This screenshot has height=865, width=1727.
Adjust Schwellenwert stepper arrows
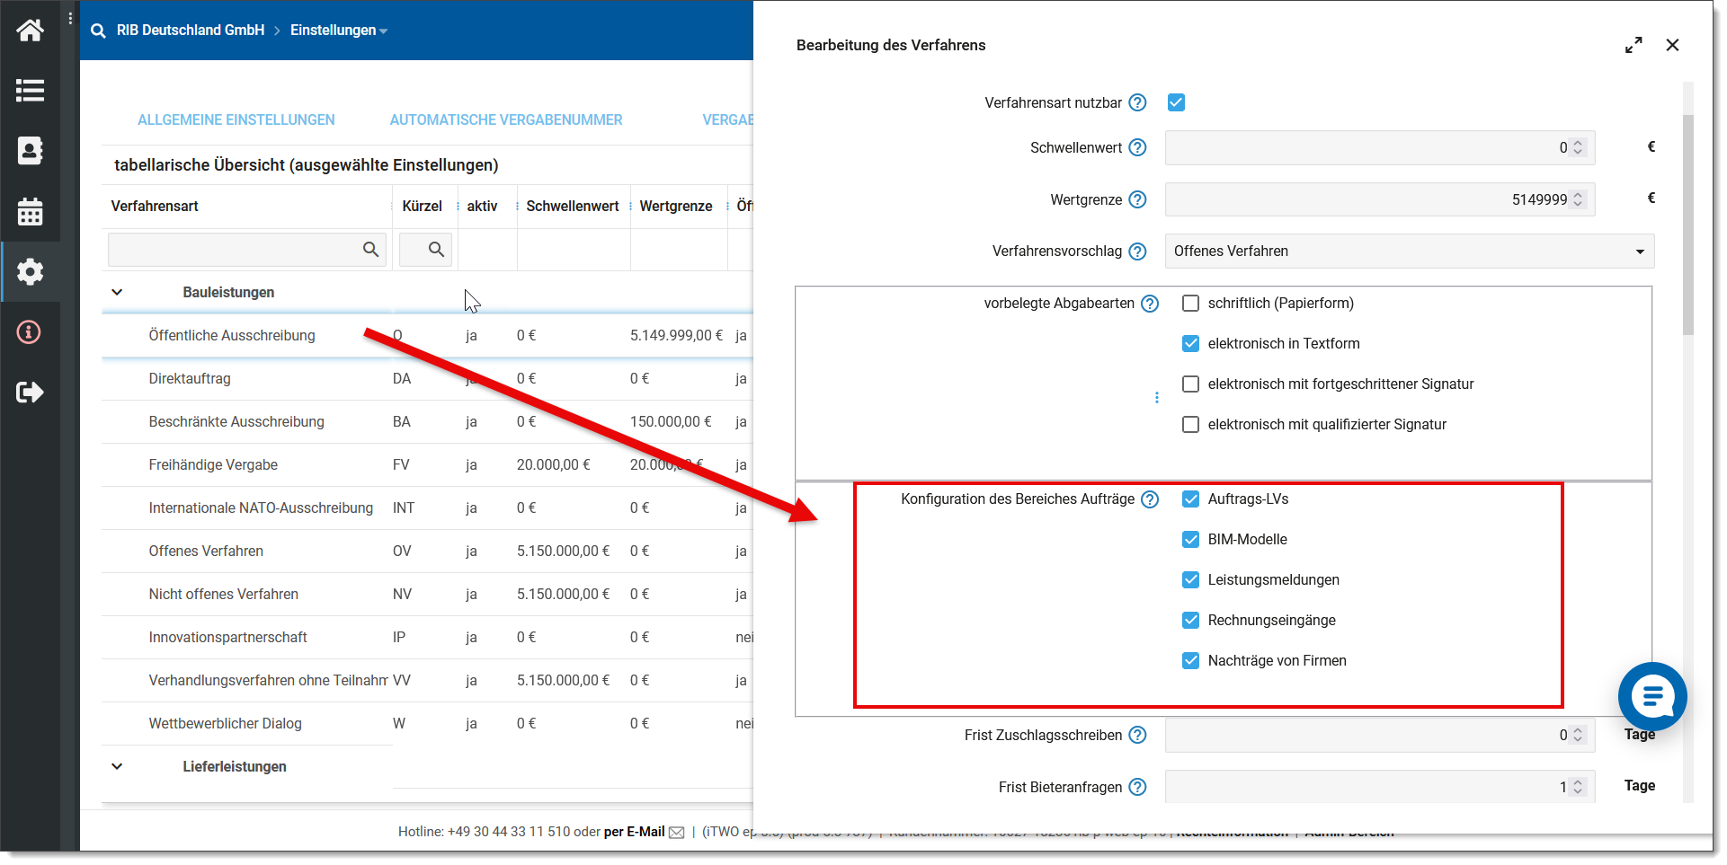click(1577, 147)
